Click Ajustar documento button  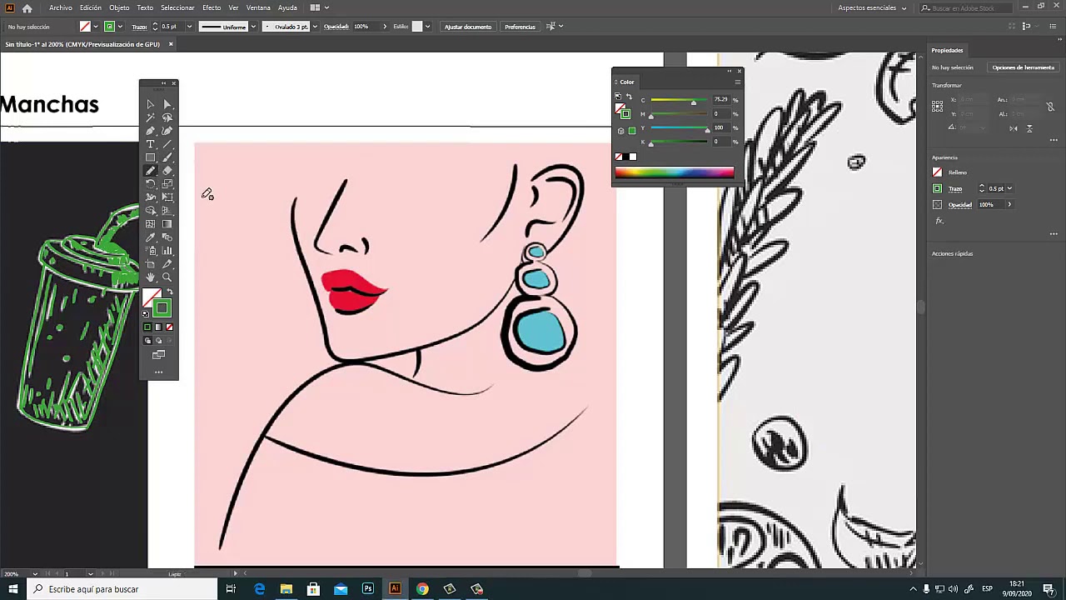point(468,27)
